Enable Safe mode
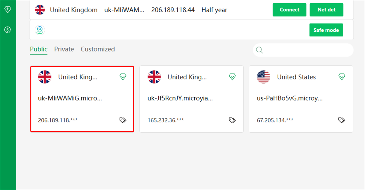365x190 pixels. click(x=326, y=30)
